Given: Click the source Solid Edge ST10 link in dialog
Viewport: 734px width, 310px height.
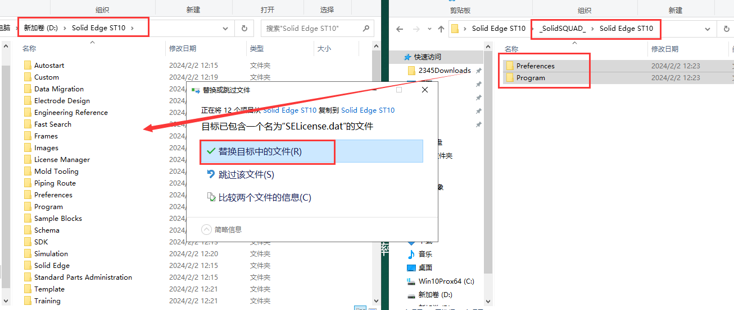Looking at the screenshot, I should 289,110.
